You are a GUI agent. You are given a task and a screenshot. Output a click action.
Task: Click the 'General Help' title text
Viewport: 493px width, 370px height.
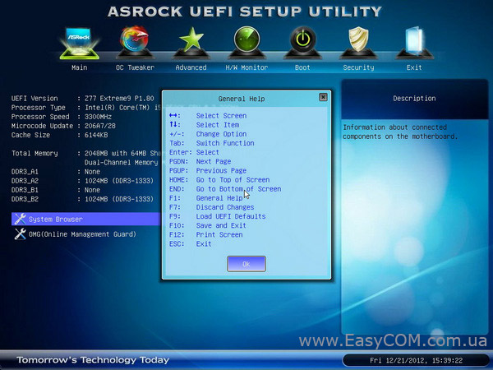(242, 99)
